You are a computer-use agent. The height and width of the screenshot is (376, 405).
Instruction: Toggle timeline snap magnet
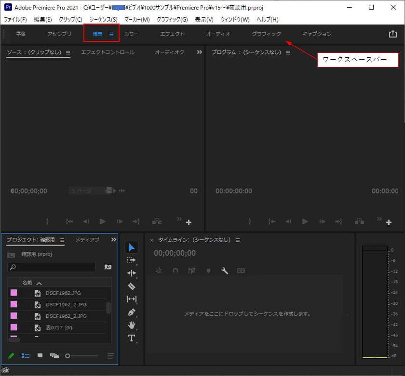[x=175, y=271]
